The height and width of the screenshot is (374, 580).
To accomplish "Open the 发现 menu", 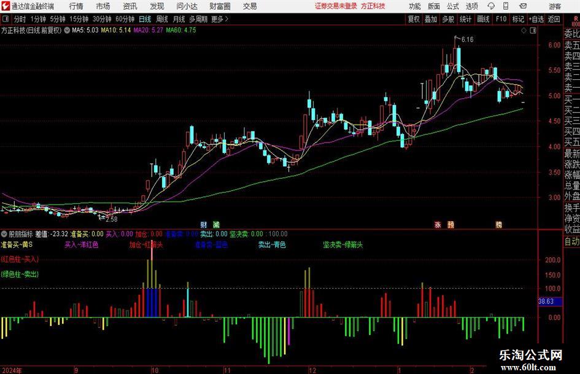I will click(157, 6).
